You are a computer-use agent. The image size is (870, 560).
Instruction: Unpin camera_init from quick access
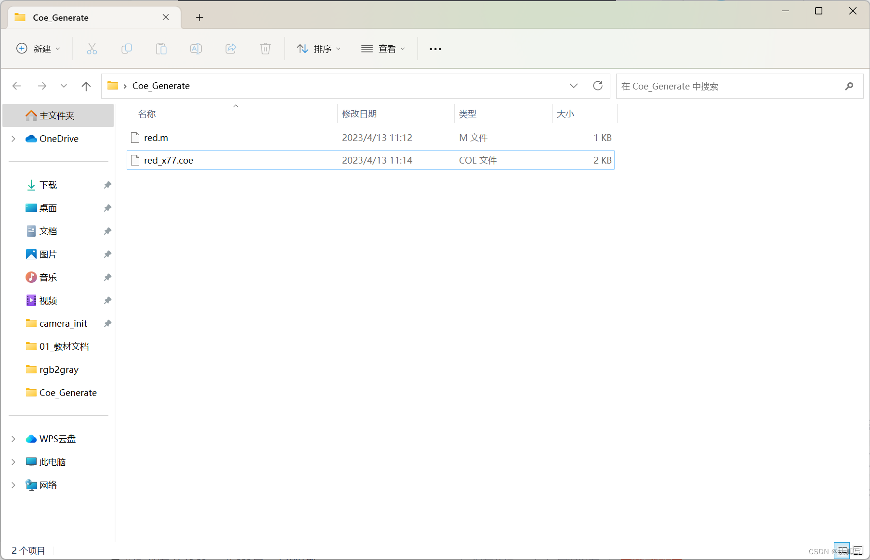107,323
